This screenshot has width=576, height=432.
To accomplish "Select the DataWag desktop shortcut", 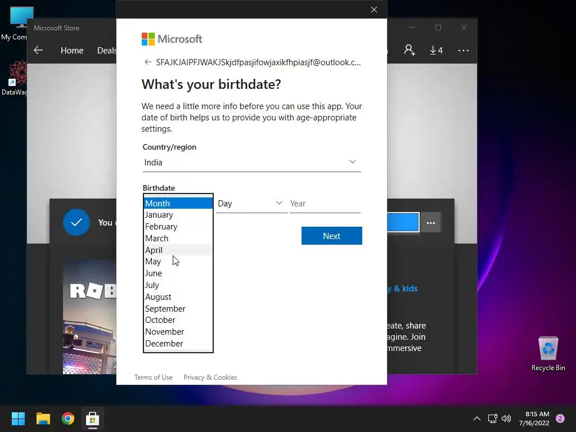I will click(x=15, y=78).
